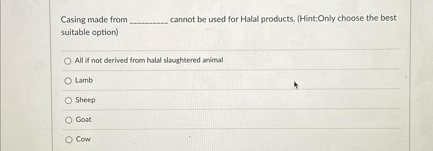The width and height of the screenshot is (433, 151).
Task: Select the radio button for Cow
Action: [x=68, y=139]
